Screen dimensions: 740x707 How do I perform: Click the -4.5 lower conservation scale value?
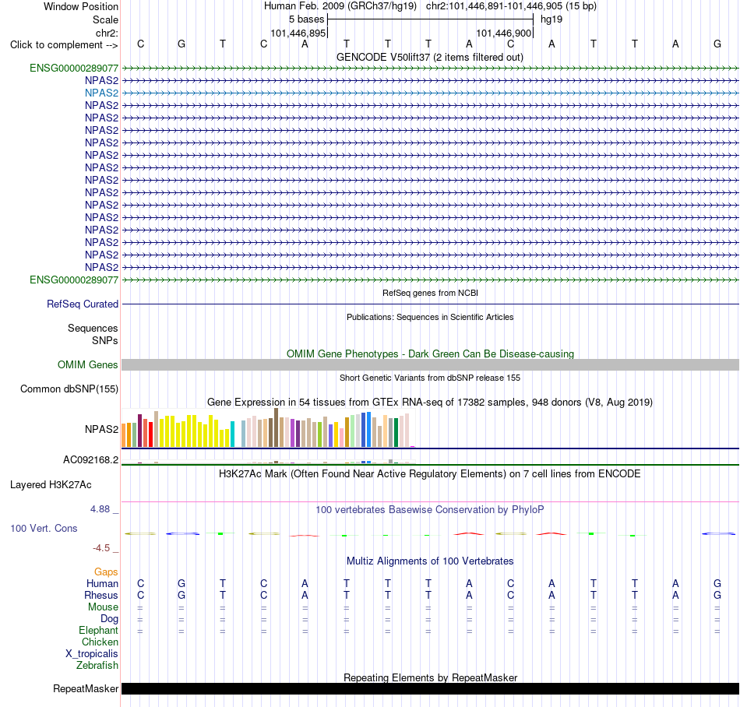(101, 548)
